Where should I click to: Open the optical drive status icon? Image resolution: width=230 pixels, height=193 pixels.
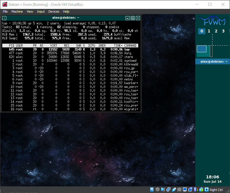157,190
